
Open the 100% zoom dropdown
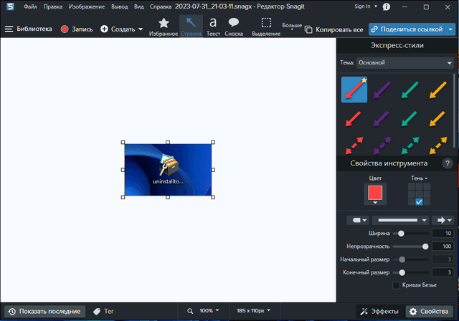pyautogui.click(x=204, y=311)
